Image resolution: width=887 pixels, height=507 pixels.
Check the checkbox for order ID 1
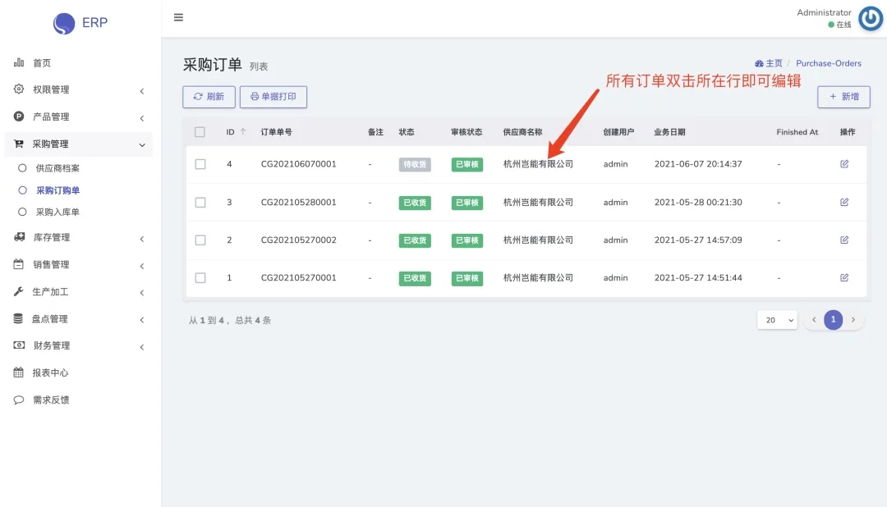[200, 278]
